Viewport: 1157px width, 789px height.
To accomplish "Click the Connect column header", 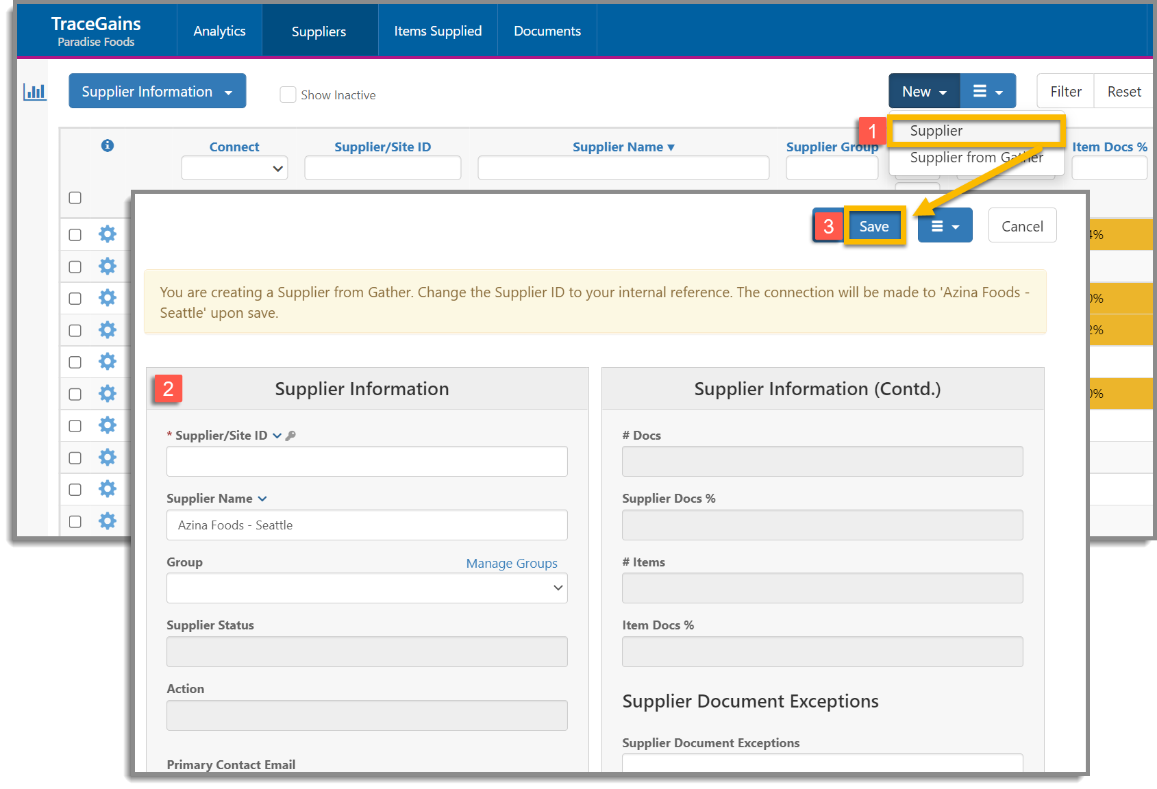I will (234, 147).
